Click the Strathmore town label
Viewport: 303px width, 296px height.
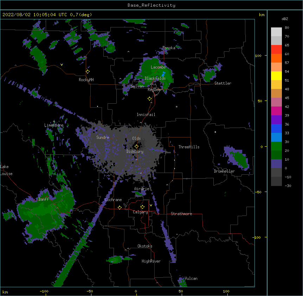pyautogui.click(x=181, y=214)
